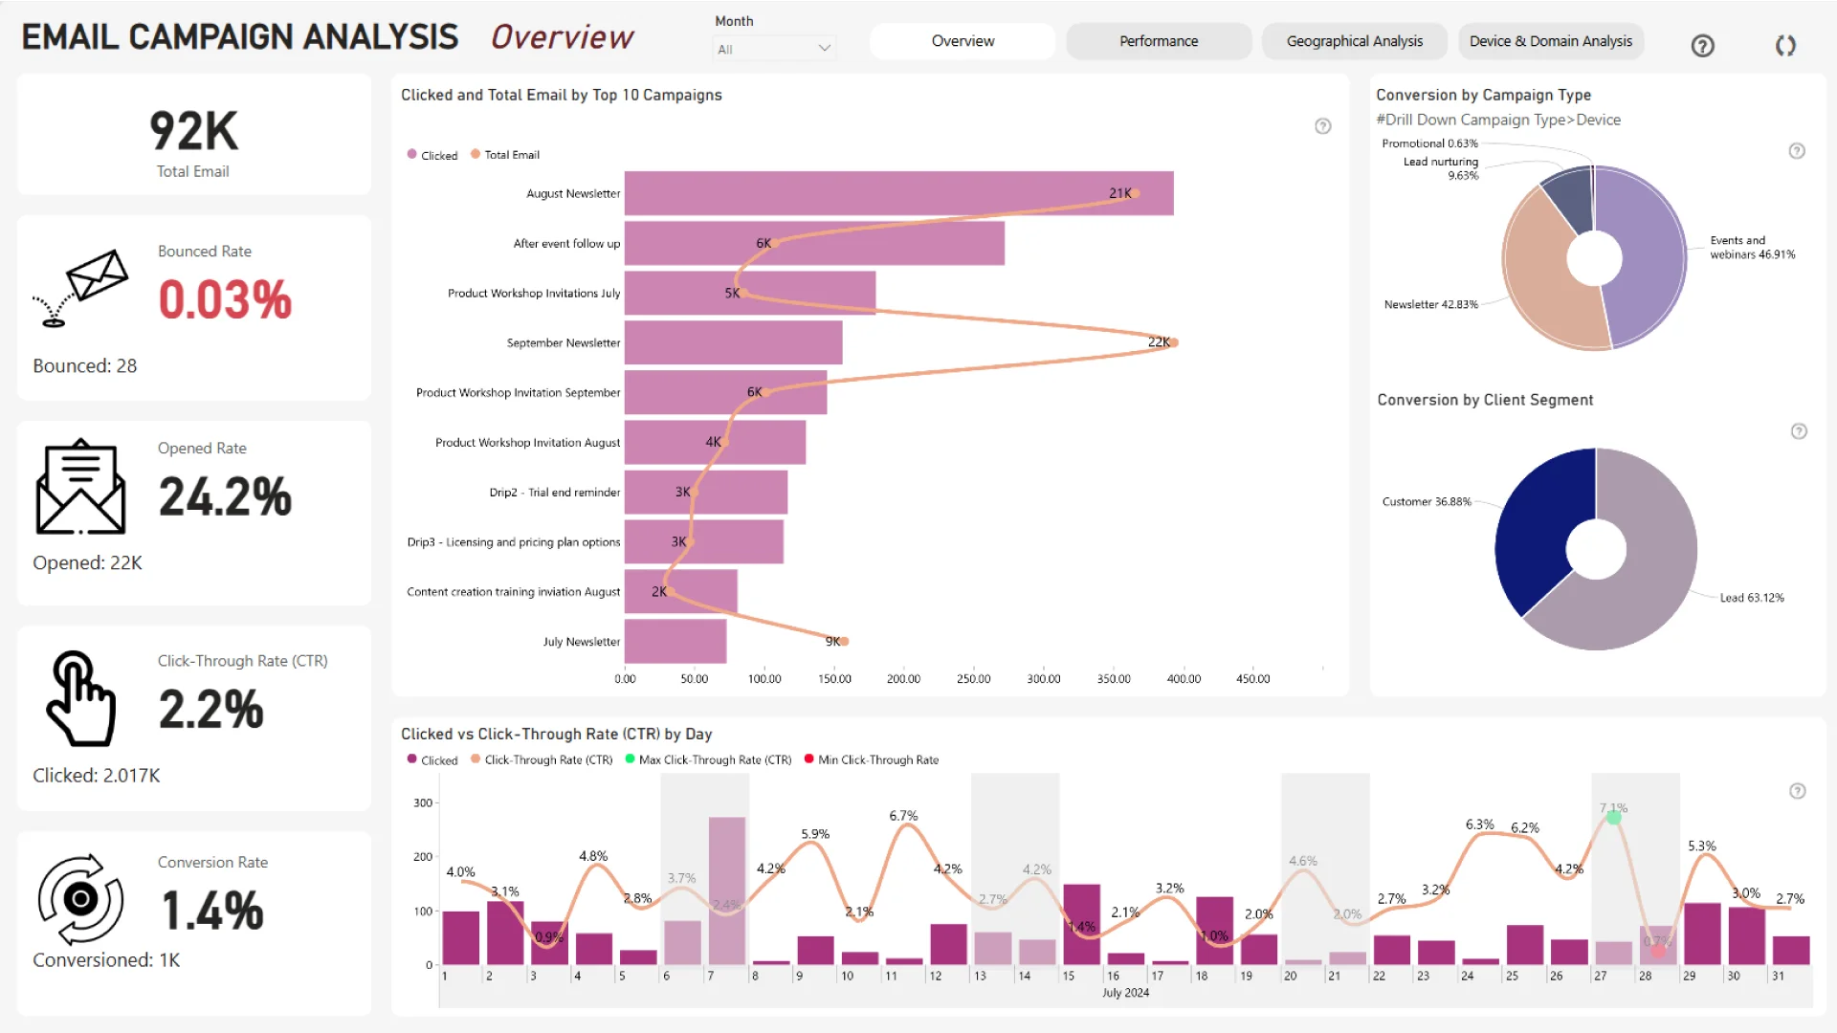Select Product Workshop Invitation August bar

click(715, 442)
